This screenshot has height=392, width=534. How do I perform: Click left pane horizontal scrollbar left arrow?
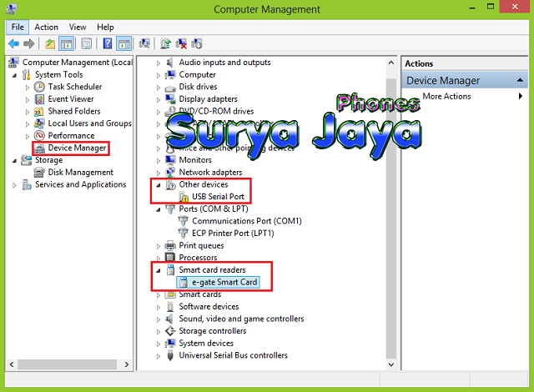point(12,364)
